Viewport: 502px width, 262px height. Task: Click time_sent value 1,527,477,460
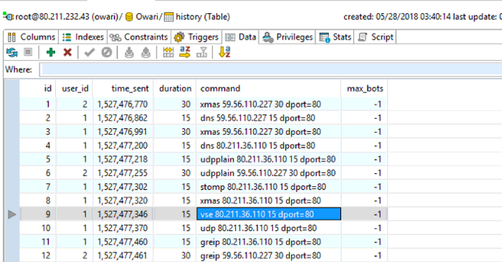[x=123, y=242]
